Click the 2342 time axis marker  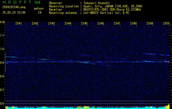(35, 23)
